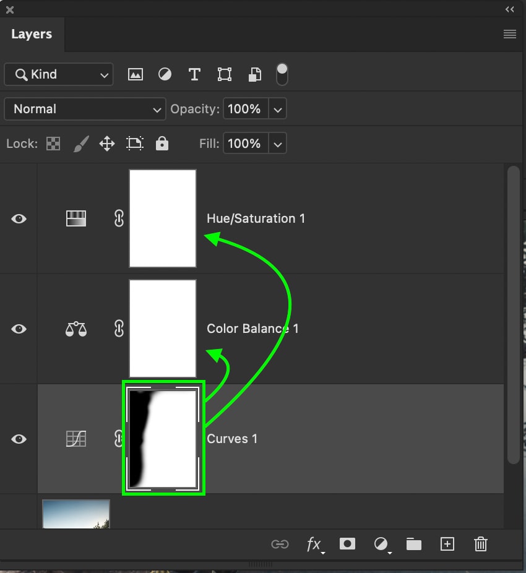The width and height of the screenshot is (526, 573).
Task: Select the Color Balance 1 layer mask
Action: 163,329
